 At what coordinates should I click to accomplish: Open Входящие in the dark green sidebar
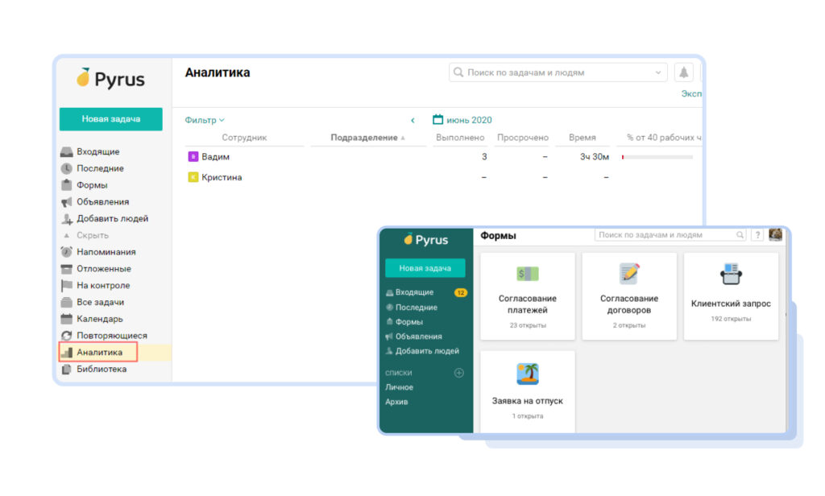[414, 292]
